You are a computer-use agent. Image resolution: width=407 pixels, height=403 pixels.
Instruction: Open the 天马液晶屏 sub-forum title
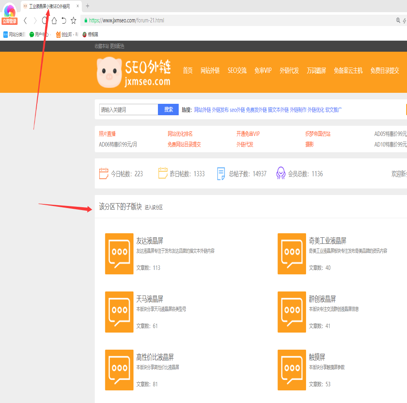tap(150, 299)
